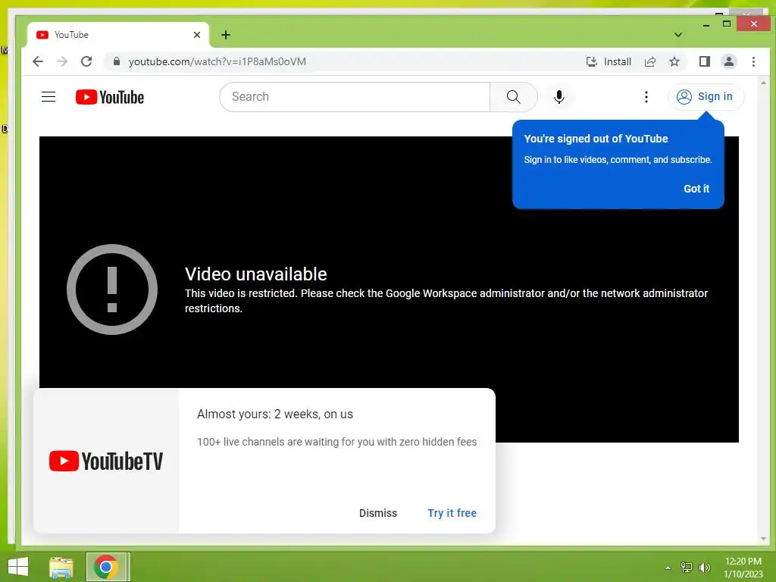This screenshot has height=582, width=776.
Task: Open the Chrome profile avatar
Action: coord(728,61)
